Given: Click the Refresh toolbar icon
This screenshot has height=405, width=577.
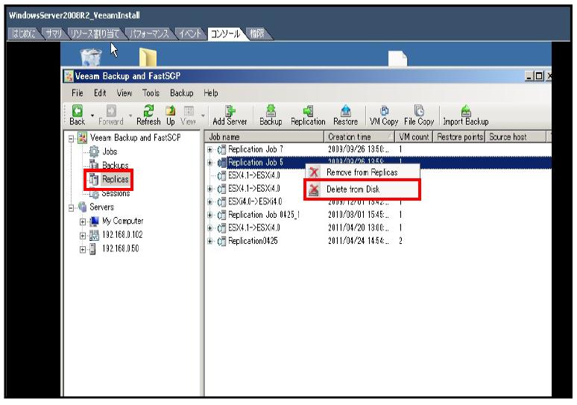Looking at the screenshot, I should pos(148,115).
